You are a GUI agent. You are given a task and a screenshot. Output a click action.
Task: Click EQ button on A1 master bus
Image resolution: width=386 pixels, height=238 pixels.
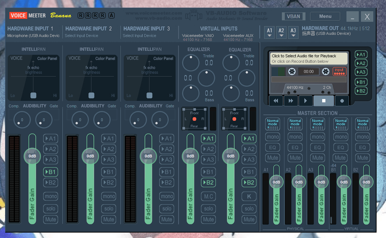[x=272, y=147]
